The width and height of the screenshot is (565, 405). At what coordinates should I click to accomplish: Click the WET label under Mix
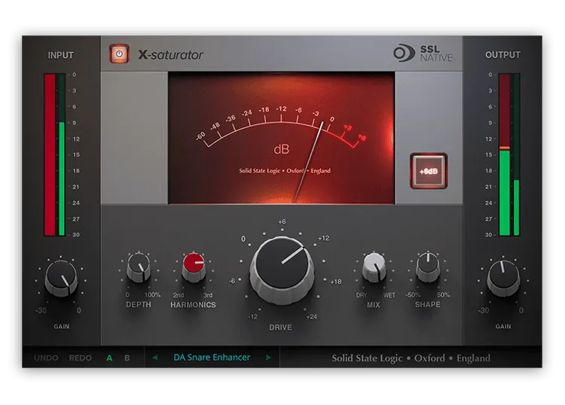click(389, 295)
